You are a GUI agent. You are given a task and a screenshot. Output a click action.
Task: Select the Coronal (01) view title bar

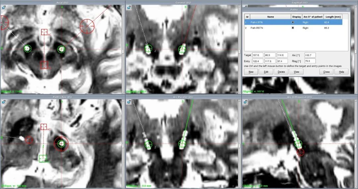click(x=183, y=3)
